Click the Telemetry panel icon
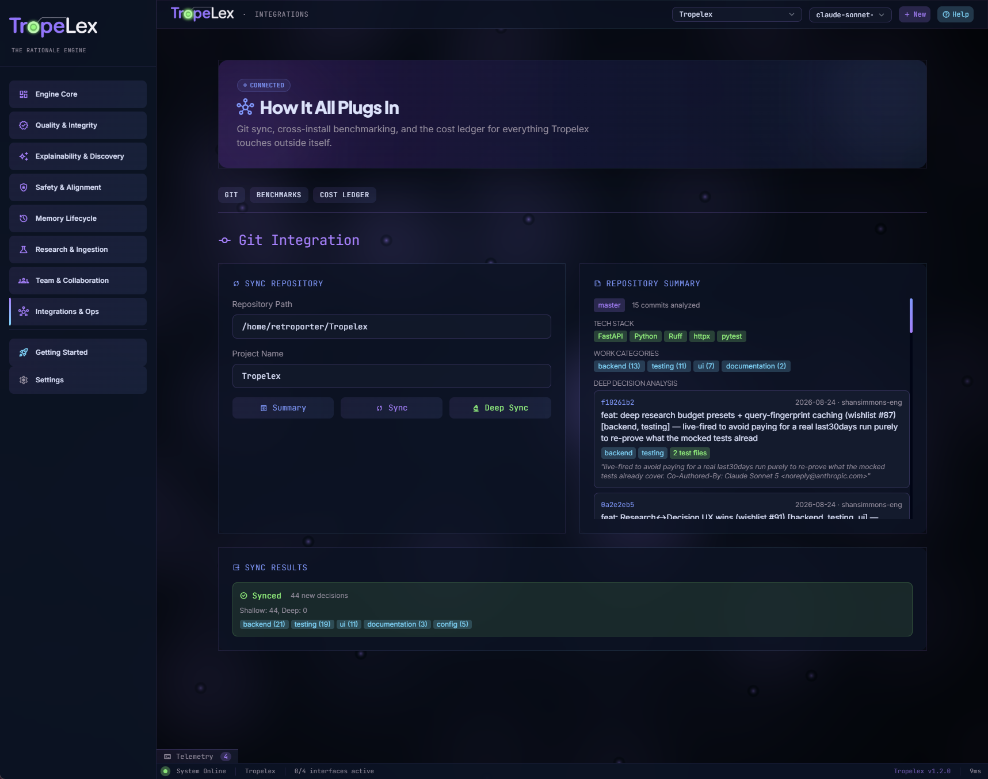Viewport: 988px width, 779px height. 167,757
